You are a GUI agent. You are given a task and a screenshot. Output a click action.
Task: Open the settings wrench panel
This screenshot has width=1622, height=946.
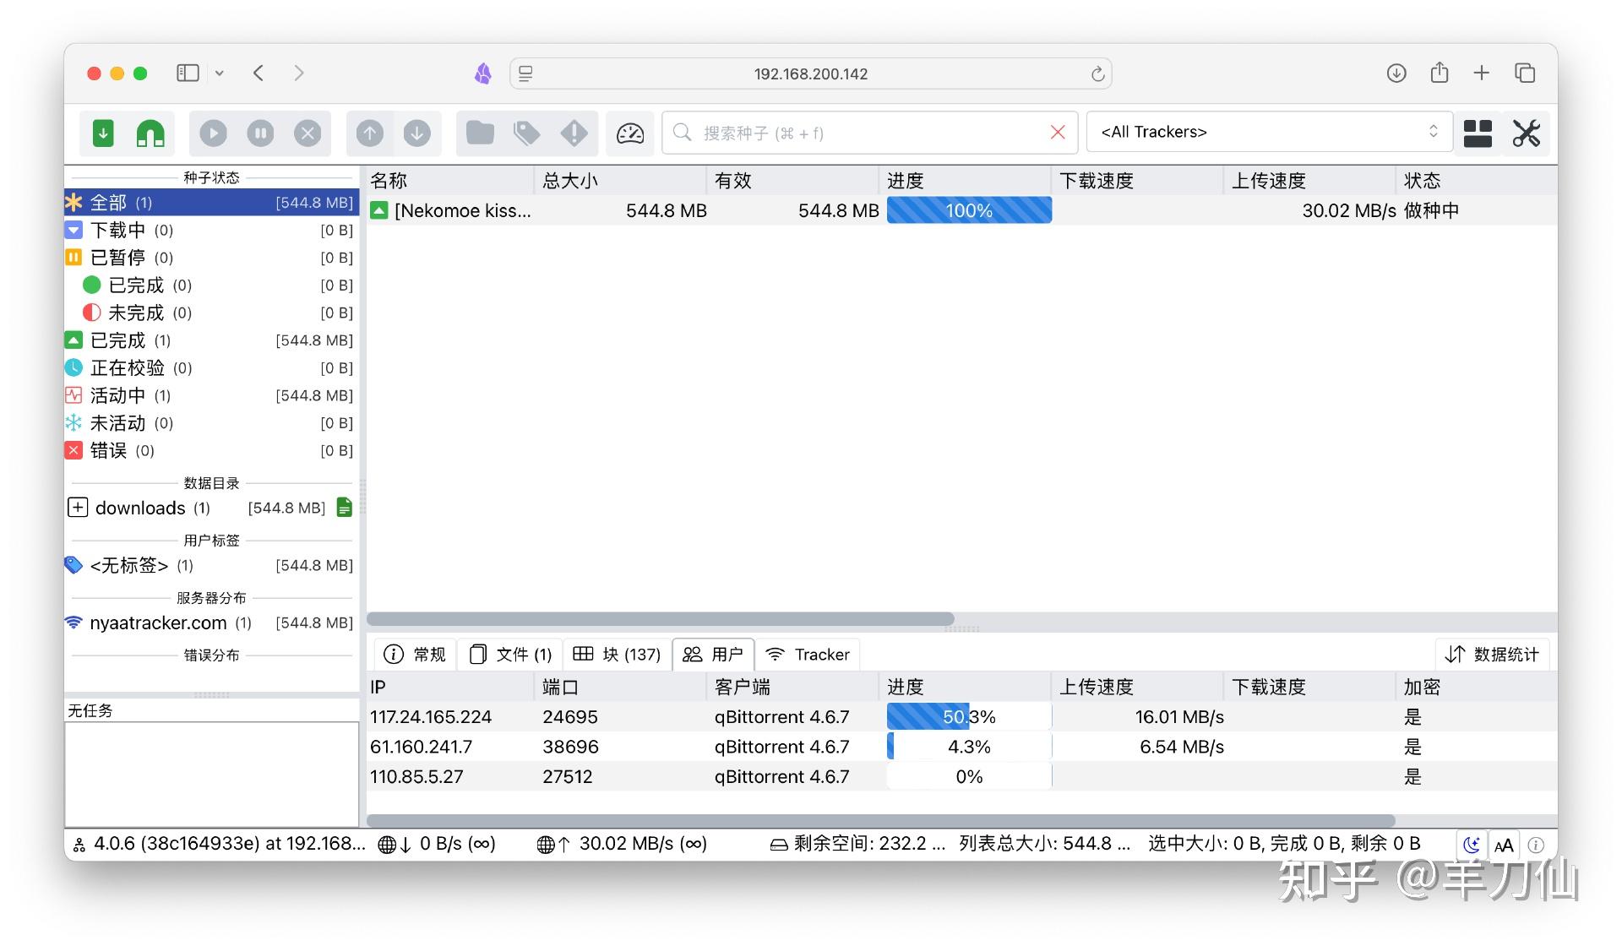(x=1526, y=133)
